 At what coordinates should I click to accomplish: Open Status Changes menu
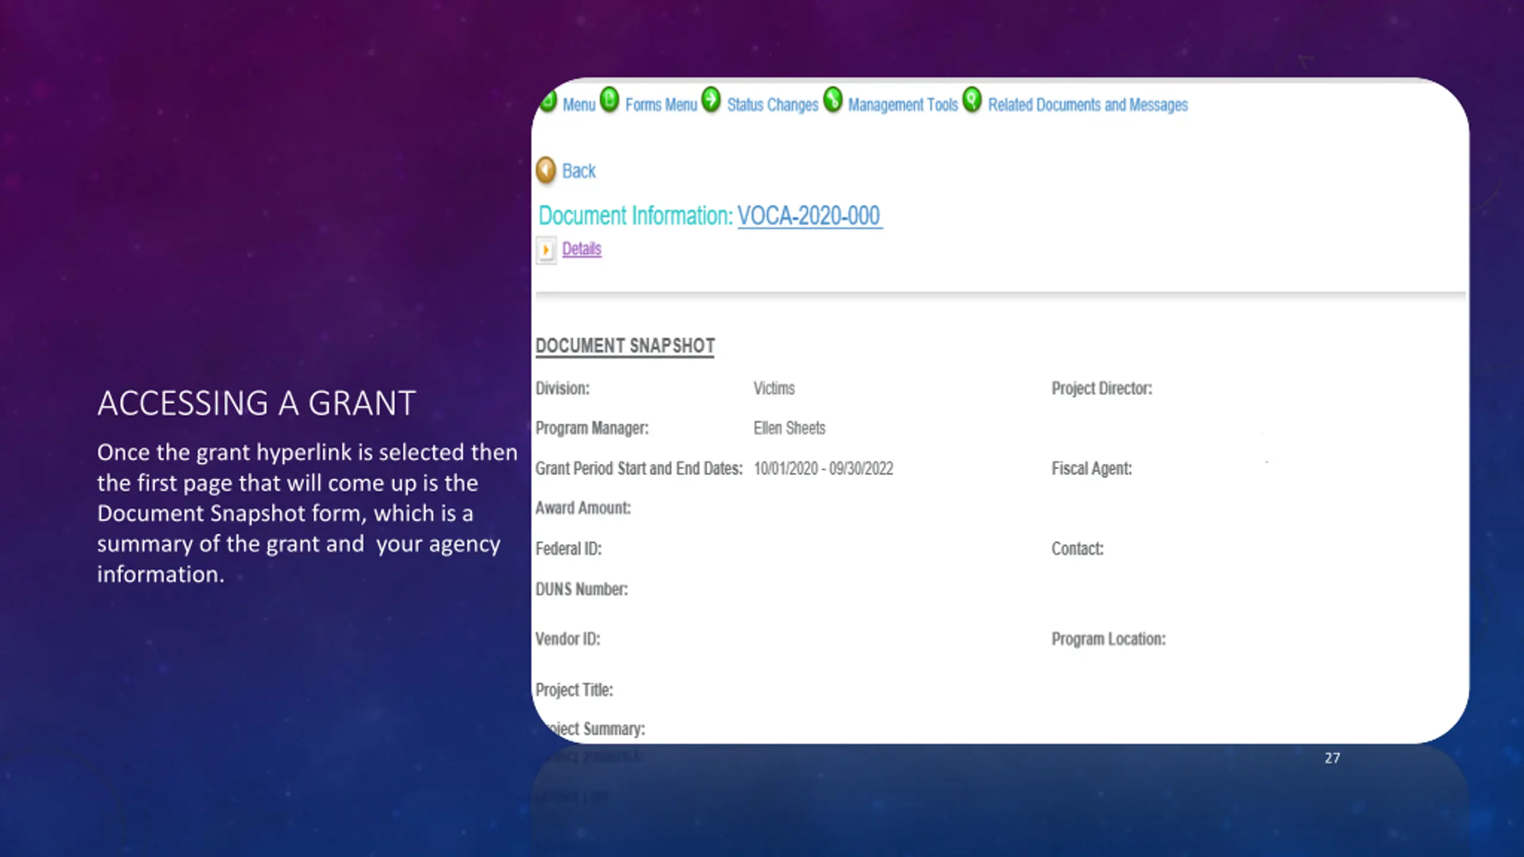773,105
